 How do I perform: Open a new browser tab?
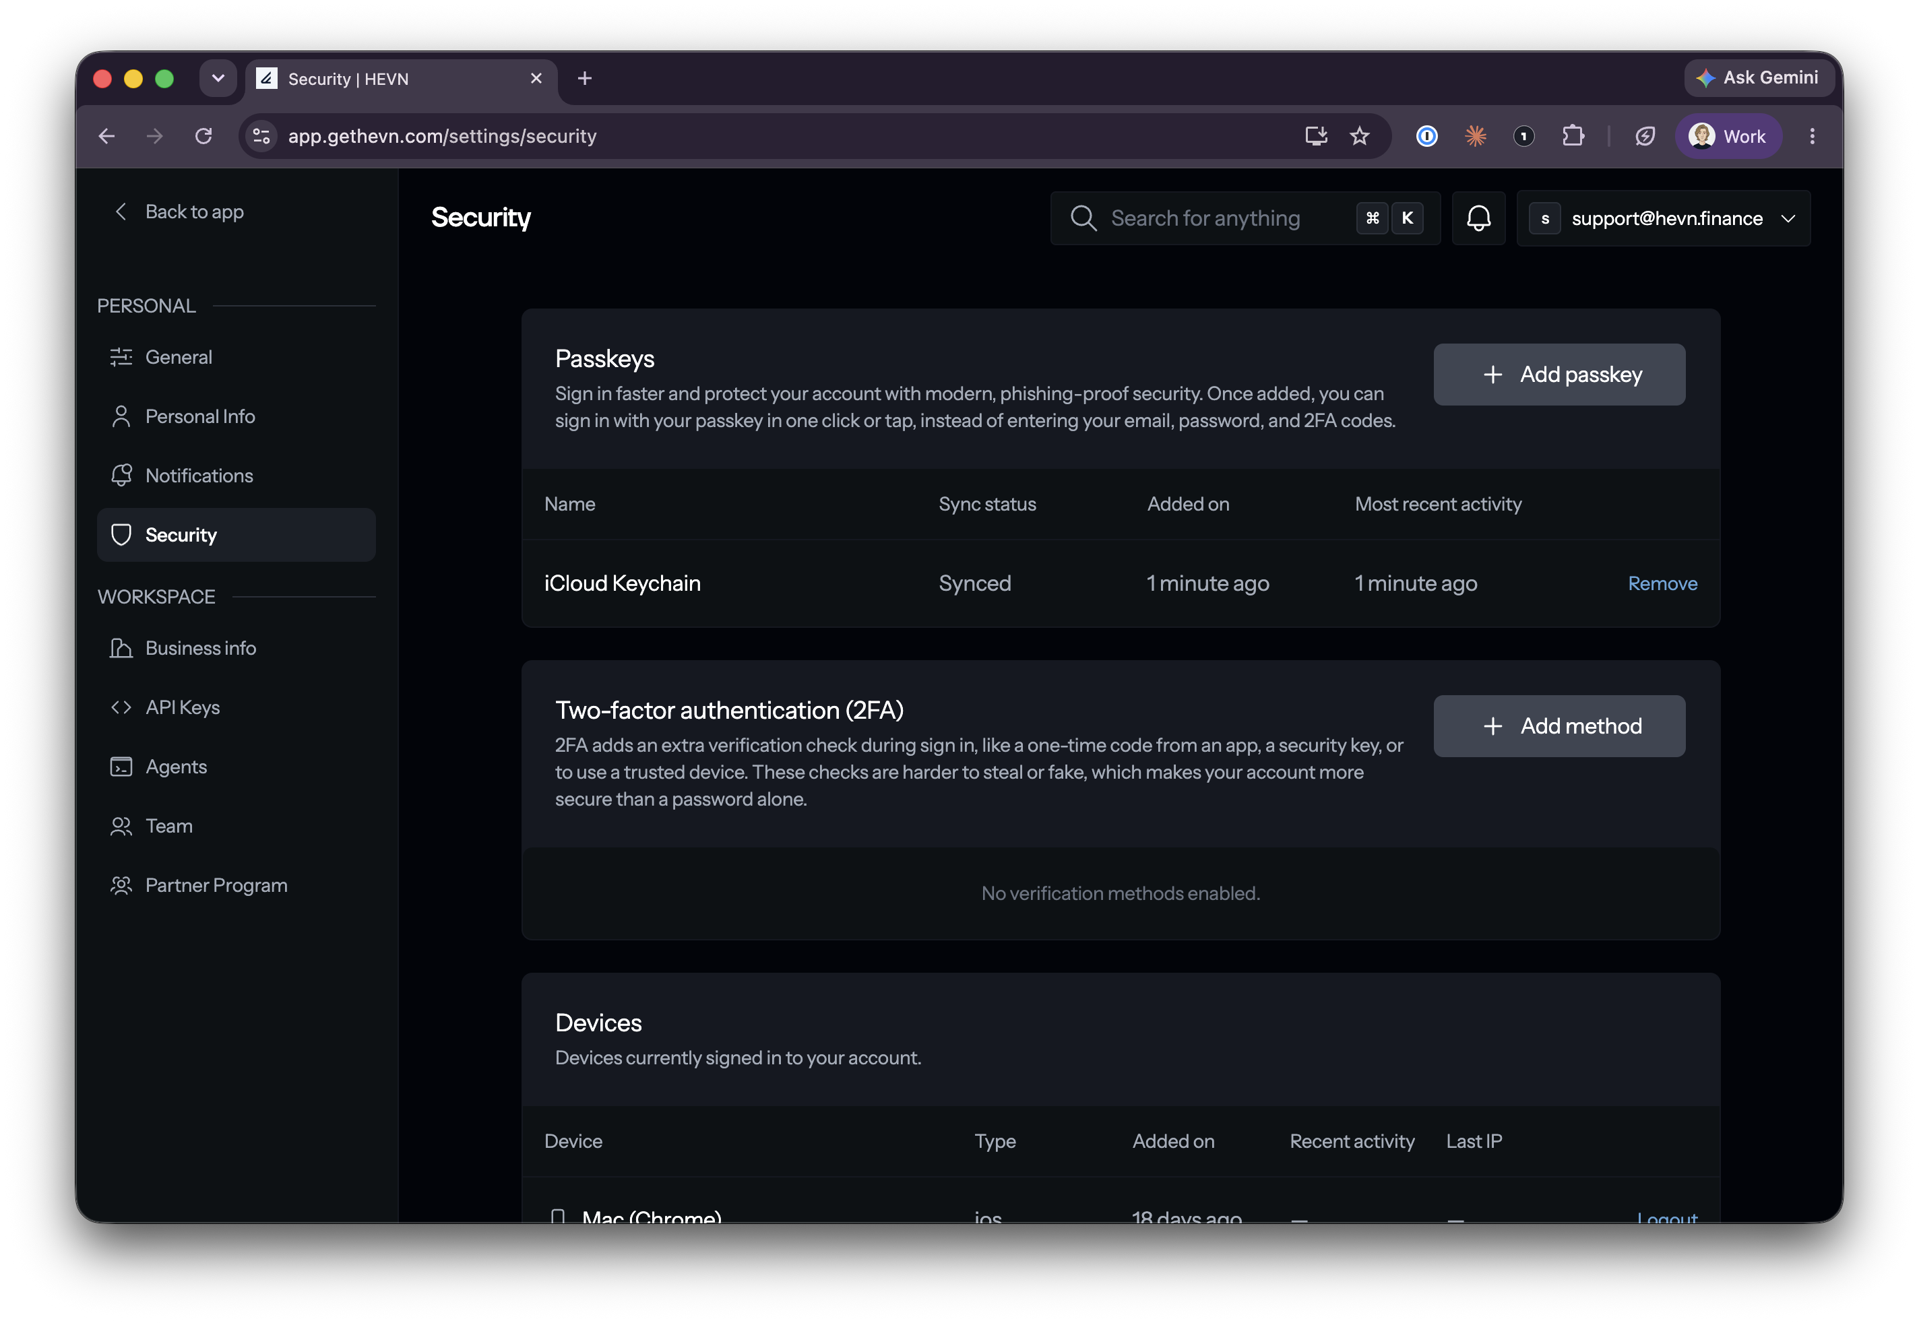584,78
